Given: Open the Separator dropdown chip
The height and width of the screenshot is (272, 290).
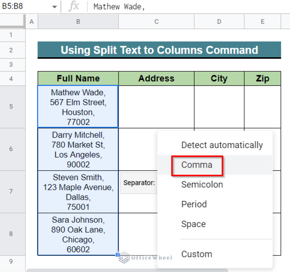Looking at the screenshot, I should tap(139, 183).
